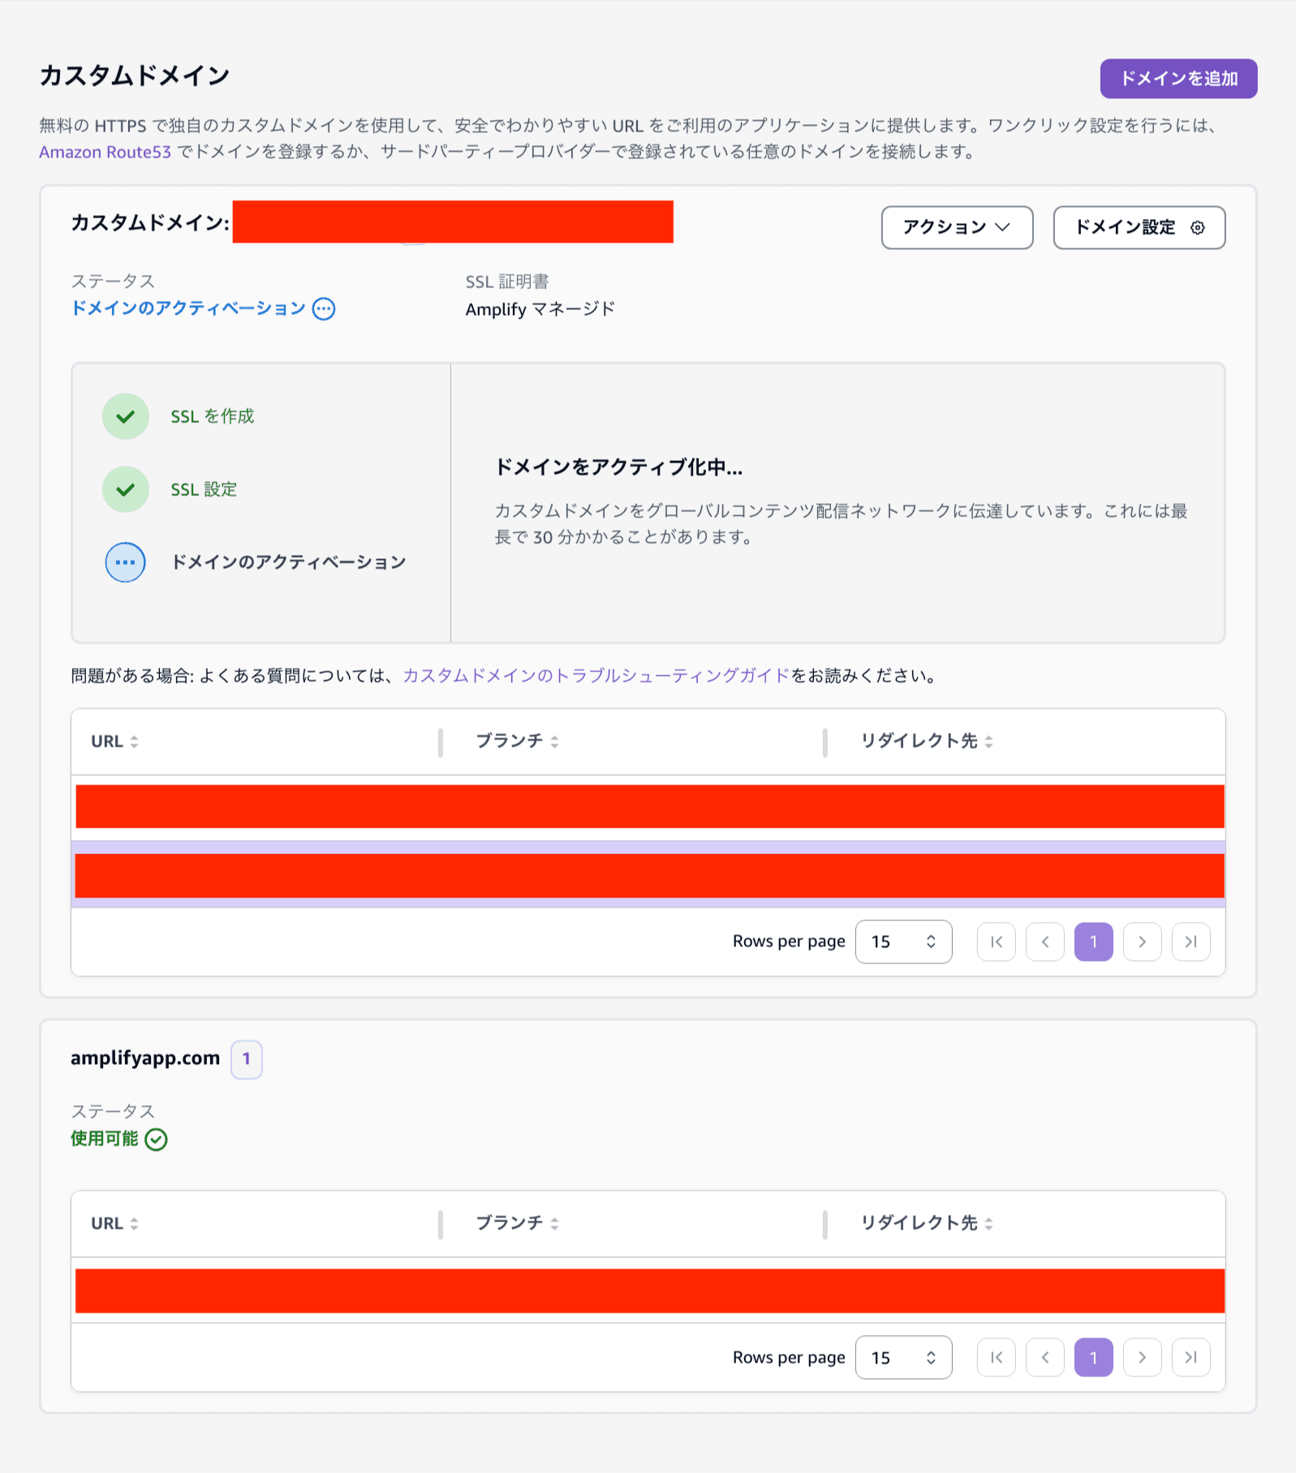The image size is (1296, 1473).
Task: Click the SSL を作成 green checkmark icon
Action: coord(126,416)
